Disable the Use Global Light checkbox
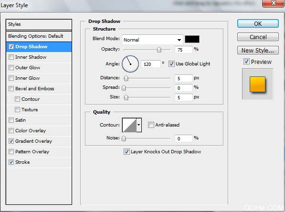This screenshot has width=285, height=212. coord(171,64)
